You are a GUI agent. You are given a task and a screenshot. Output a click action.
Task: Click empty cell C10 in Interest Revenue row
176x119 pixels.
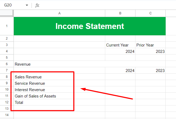(x=150, y=90)
